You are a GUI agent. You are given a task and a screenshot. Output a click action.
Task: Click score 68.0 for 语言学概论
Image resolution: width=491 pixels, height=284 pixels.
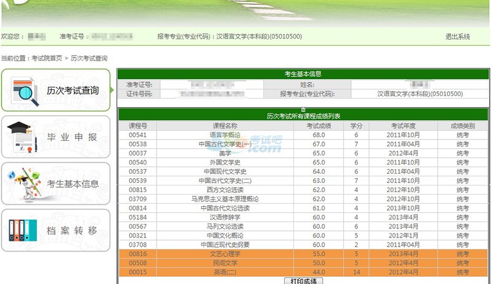(x=319, y=135)
